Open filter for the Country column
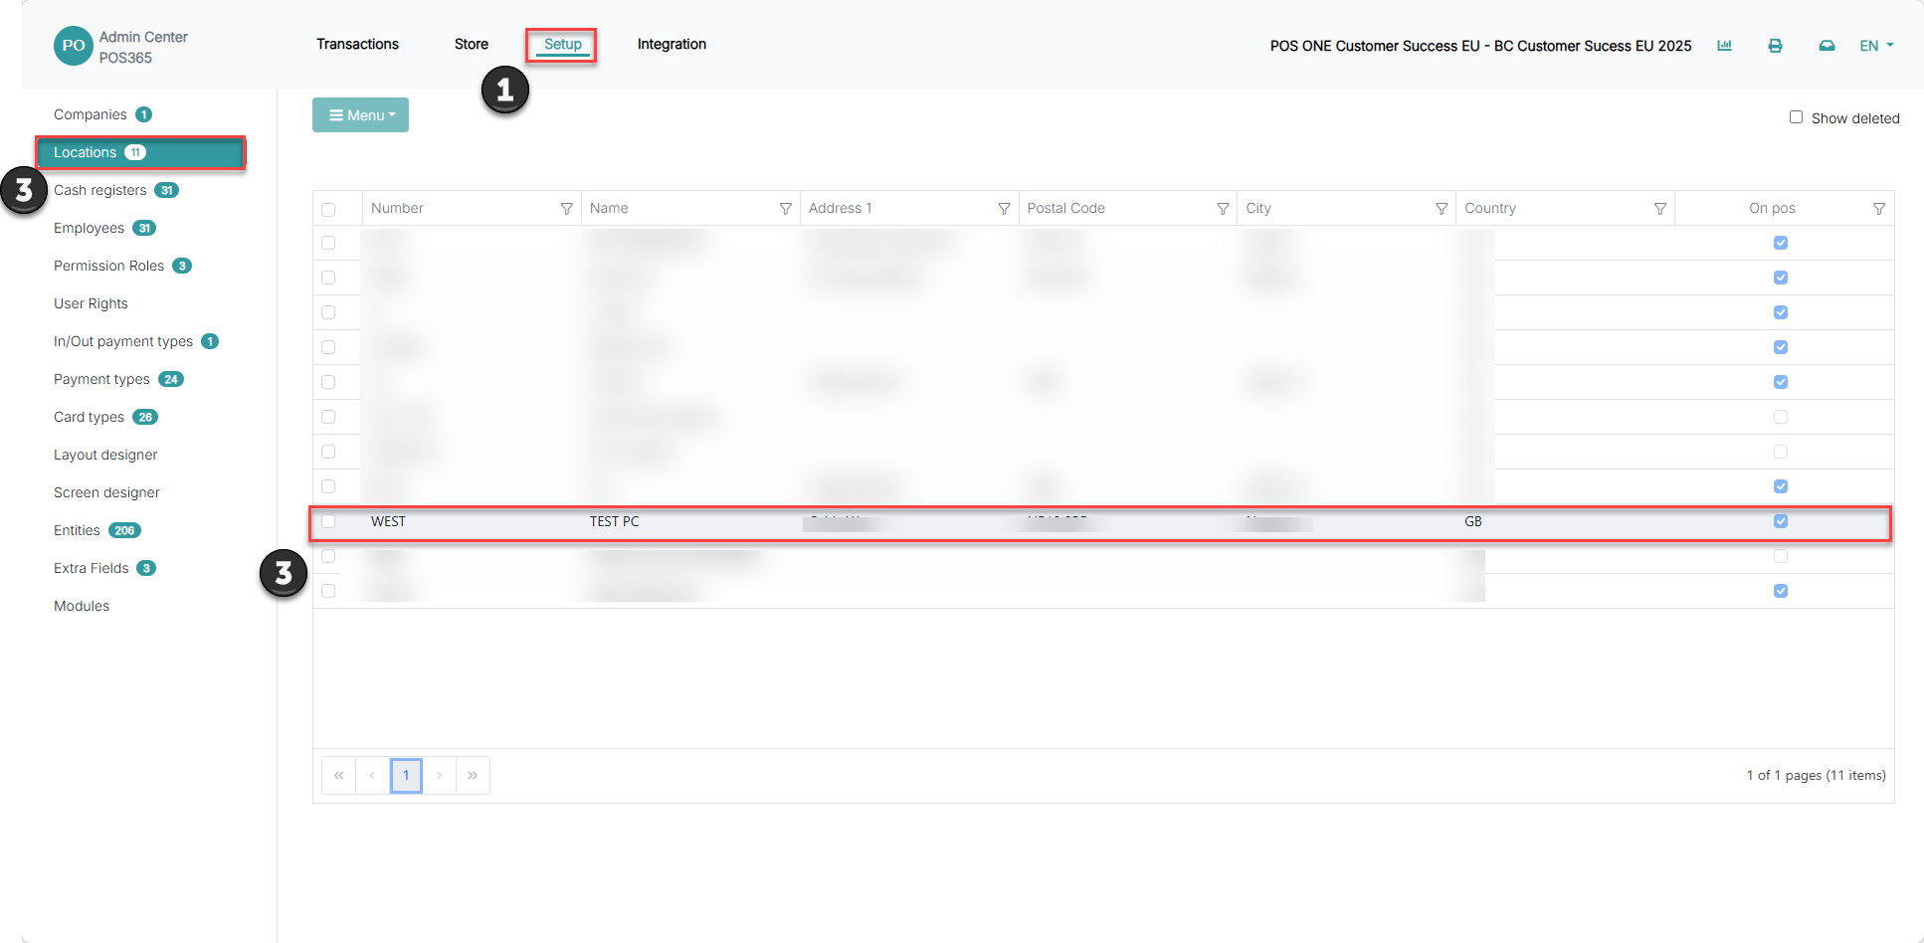This screenshot has height=943, width=1924. click(1660, 209)
